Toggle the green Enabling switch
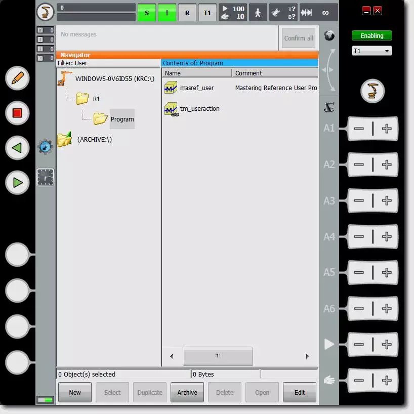 coord(371,36)
